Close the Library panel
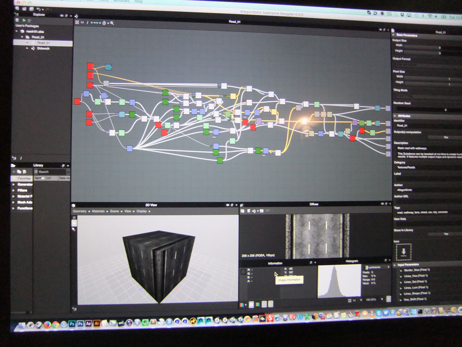The width and height of the screenshot is (462, 347). click(x=68, y=165)
